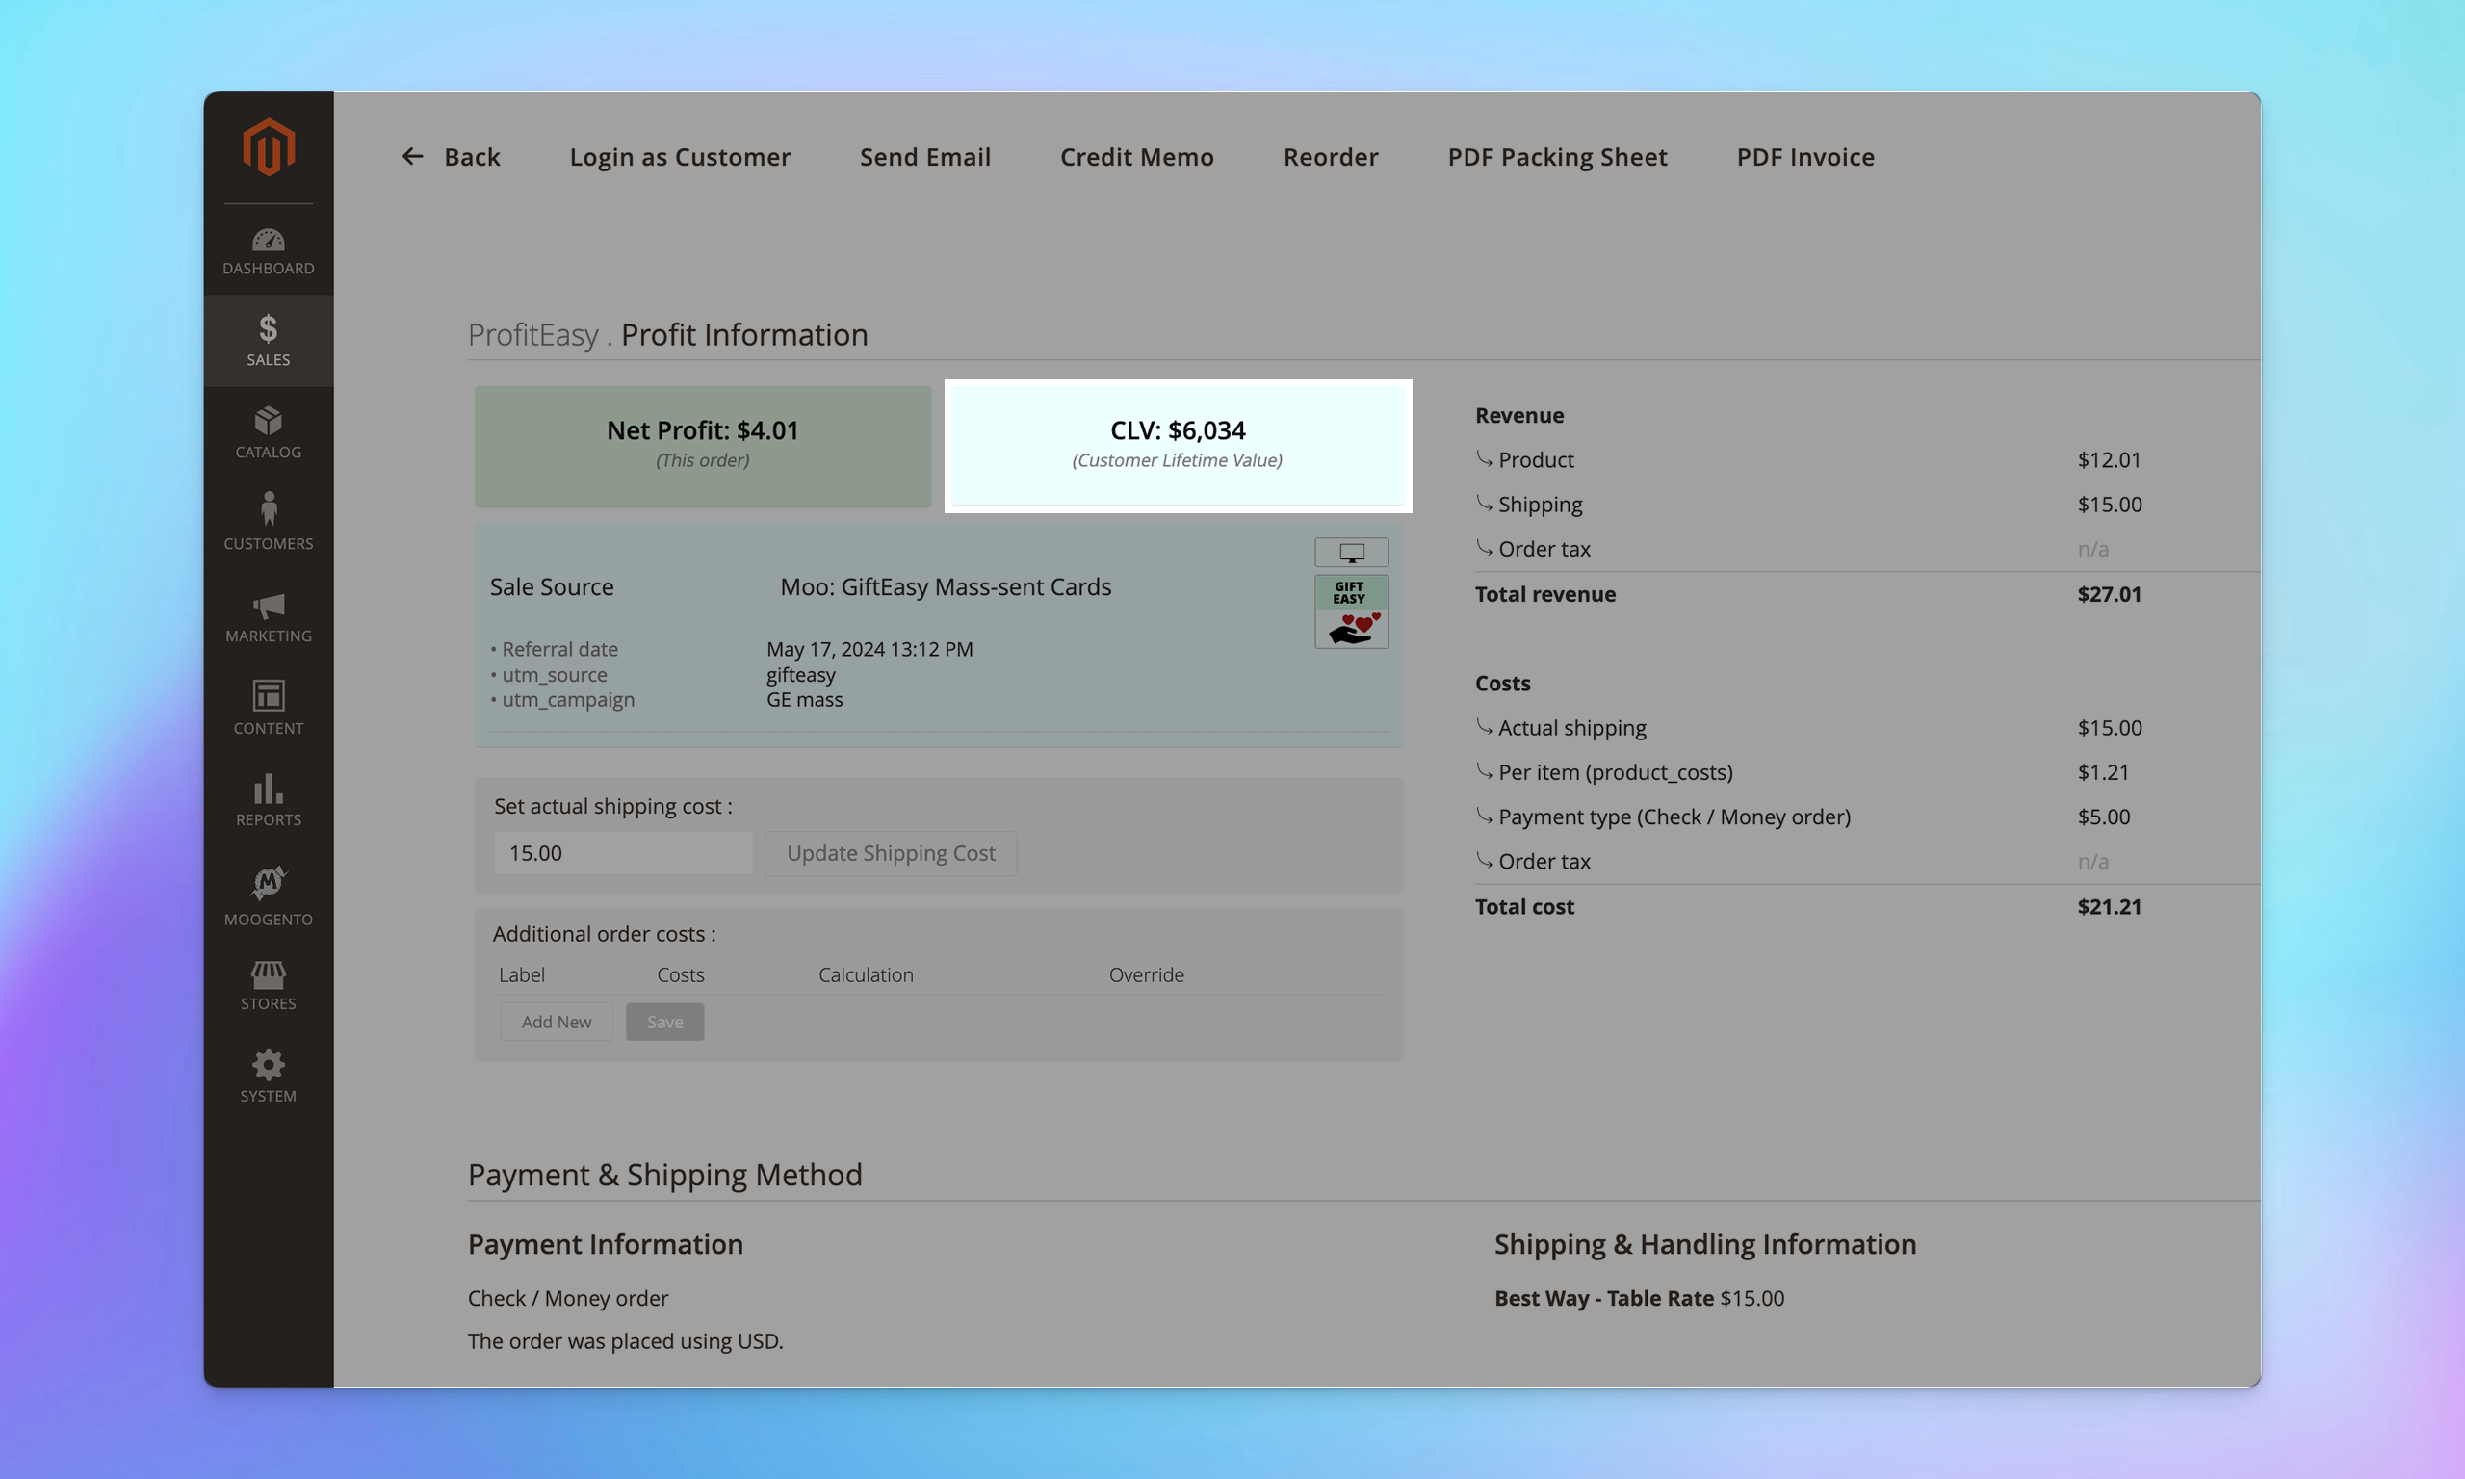This screenshot has width=2465, height=1479.
Task: Click the CLV $6,034 card
Action: coord(1177,446)
